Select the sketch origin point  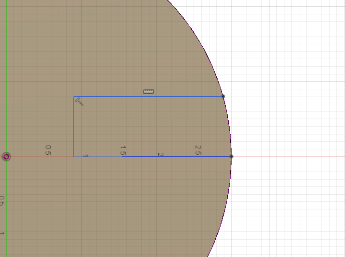coord(6,157)
